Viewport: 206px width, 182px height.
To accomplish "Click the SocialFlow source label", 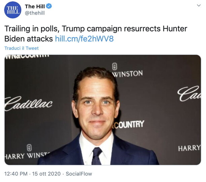I will click(x=79, y=174).
